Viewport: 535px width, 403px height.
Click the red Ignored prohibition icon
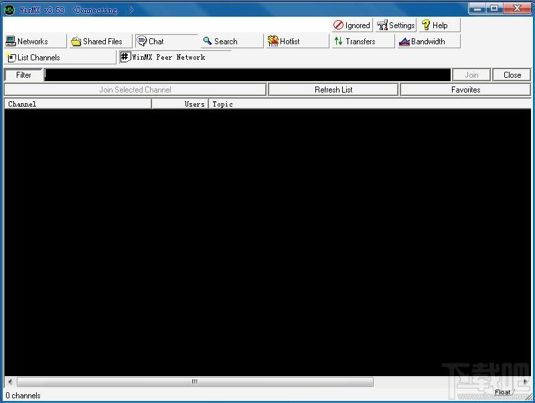[338, 25]
